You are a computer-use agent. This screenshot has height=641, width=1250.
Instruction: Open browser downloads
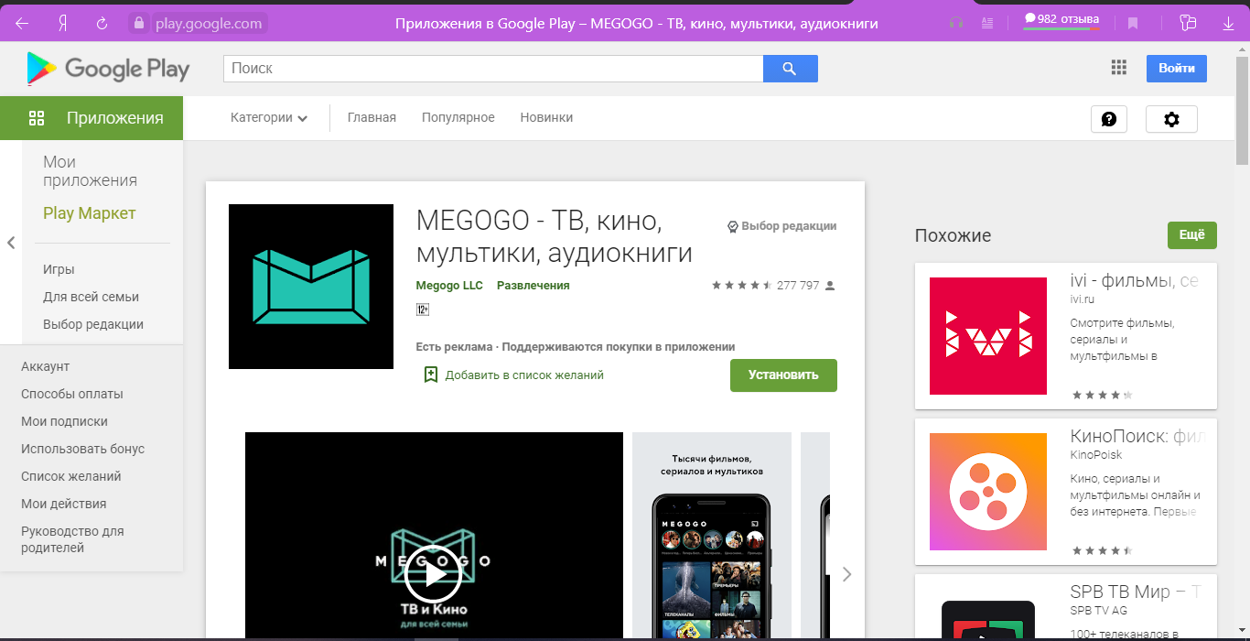pyautogui.click(x=1228, y=24)
